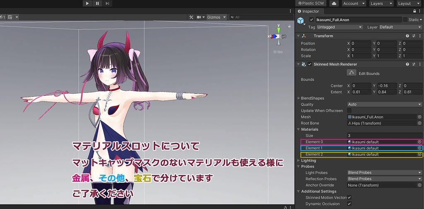The height and width of the screenshot is (209, 424).
Task: Switch projection via the Iso label
Action: click(278, 52)
